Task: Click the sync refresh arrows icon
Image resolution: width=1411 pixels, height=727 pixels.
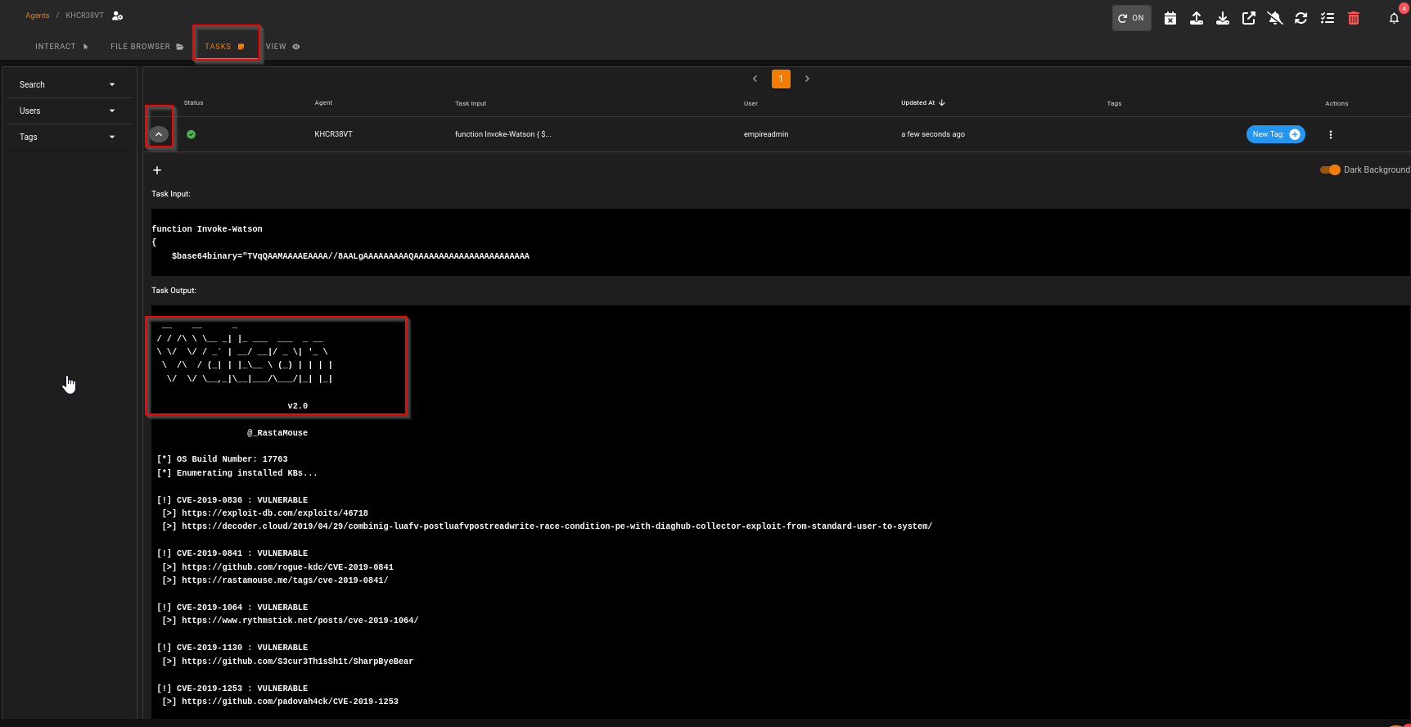Action: tap(1301, 18)
